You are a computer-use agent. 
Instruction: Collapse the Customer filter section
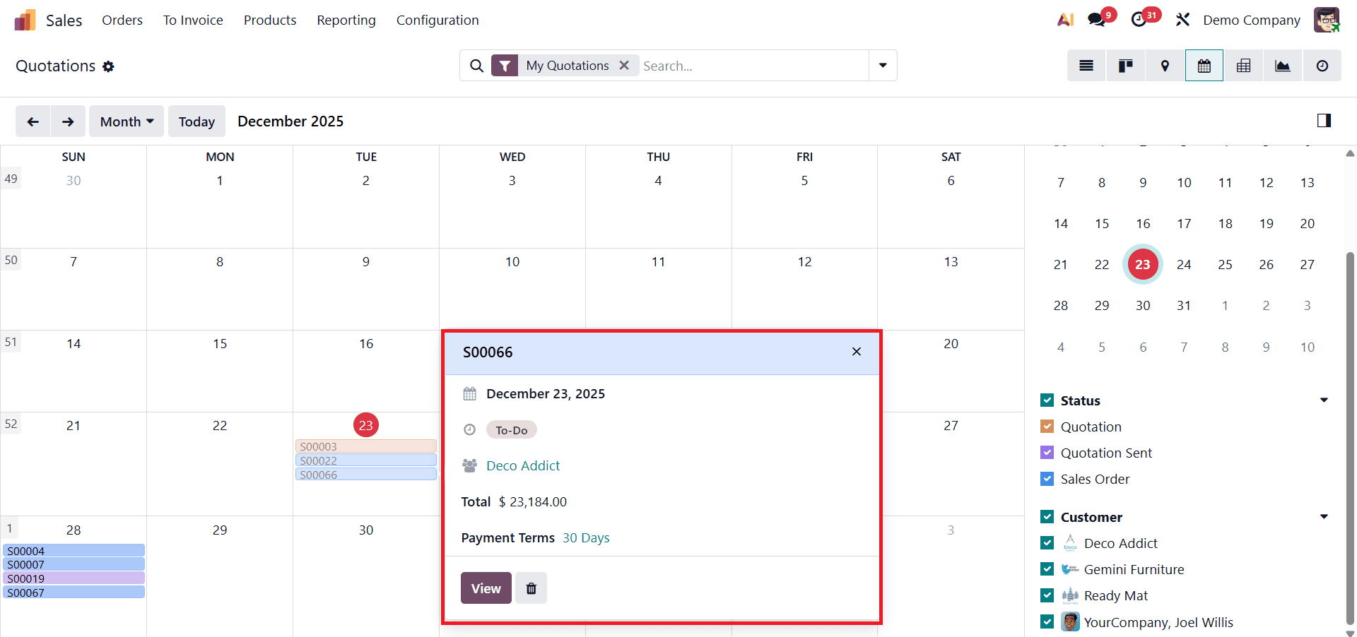[x=1323, y=516]
